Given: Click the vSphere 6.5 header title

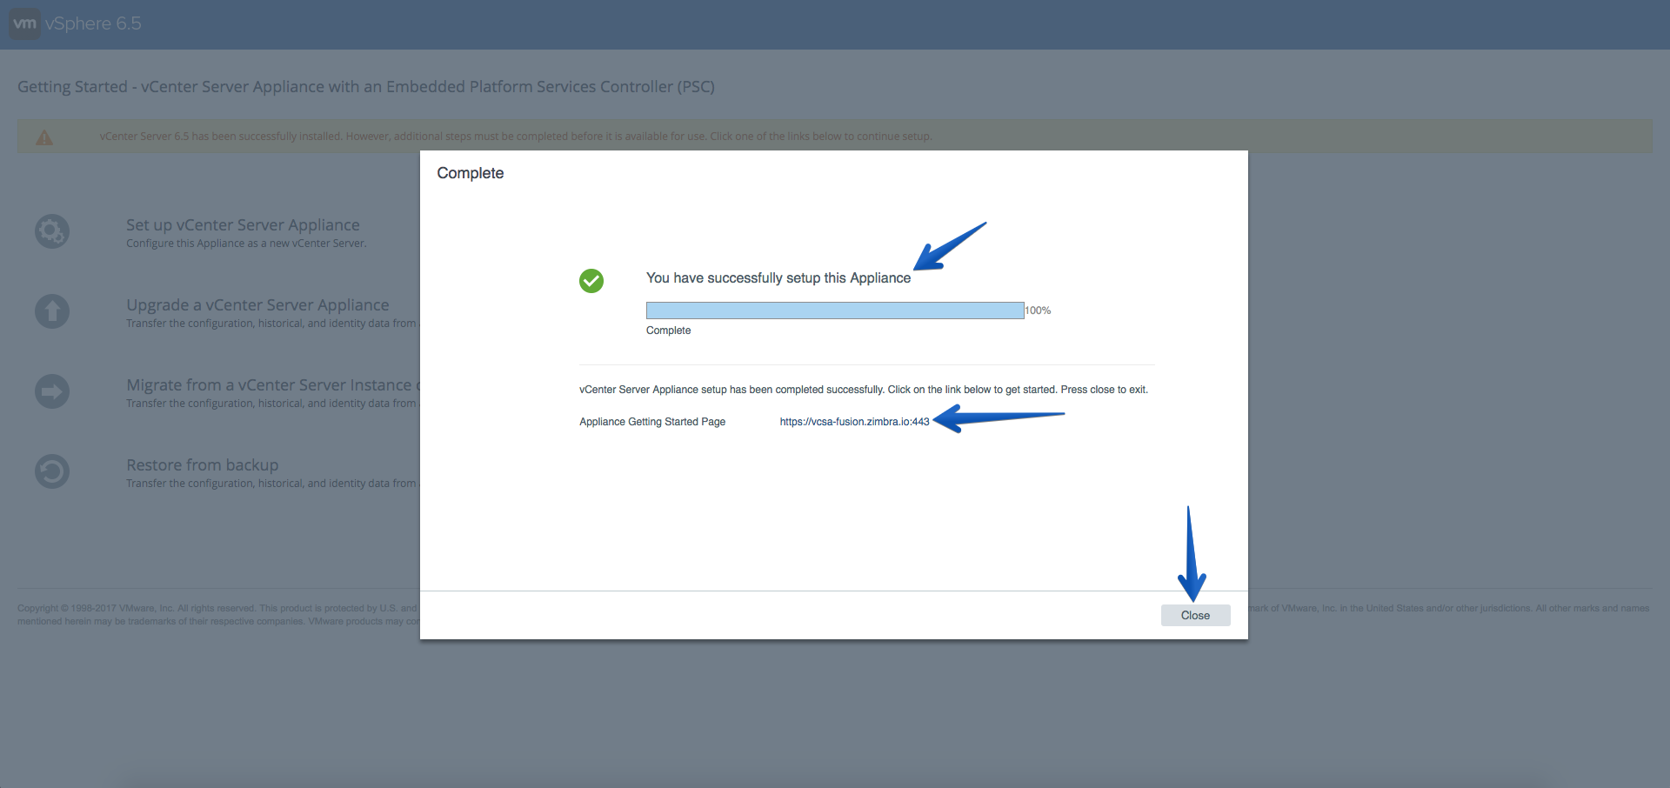Looking at the screenshot, I should click(93, 23).
